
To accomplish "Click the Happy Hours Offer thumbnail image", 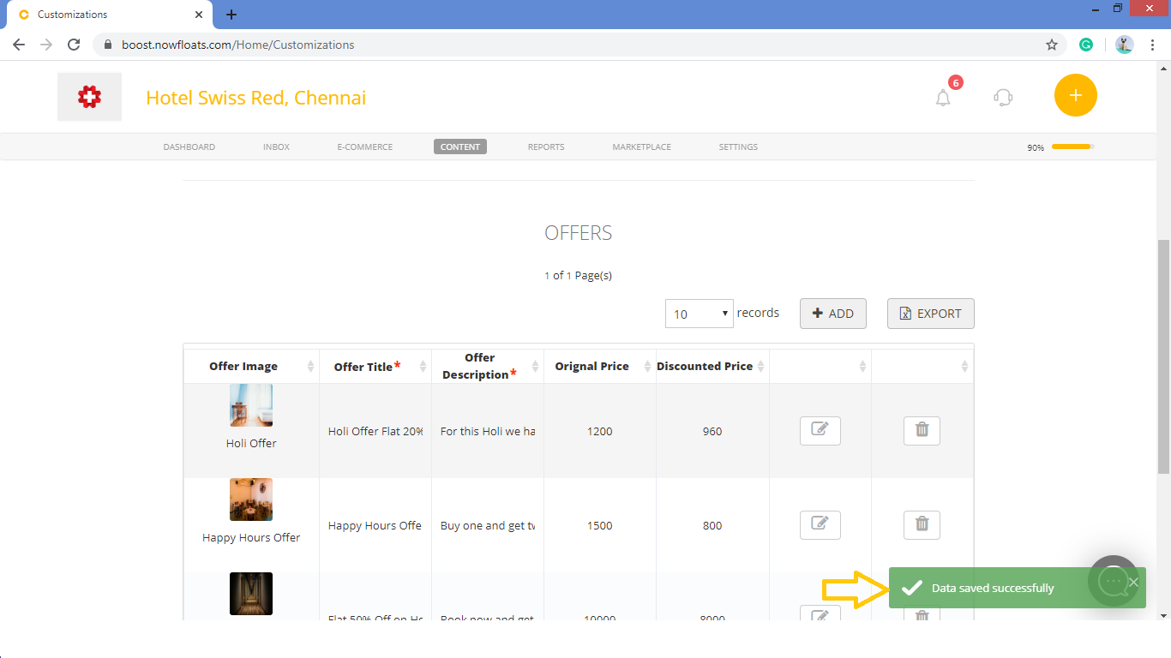I will (x=251, y=499).
